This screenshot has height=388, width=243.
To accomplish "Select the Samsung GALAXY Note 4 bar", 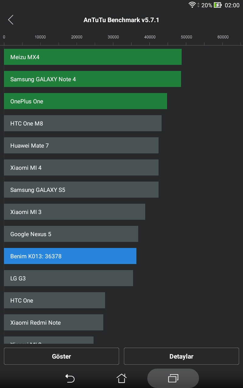I will [x=92, y=79].
